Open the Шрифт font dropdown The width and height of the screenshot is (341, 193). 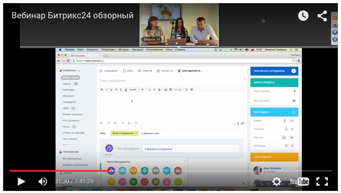click(x=134, y=90)
